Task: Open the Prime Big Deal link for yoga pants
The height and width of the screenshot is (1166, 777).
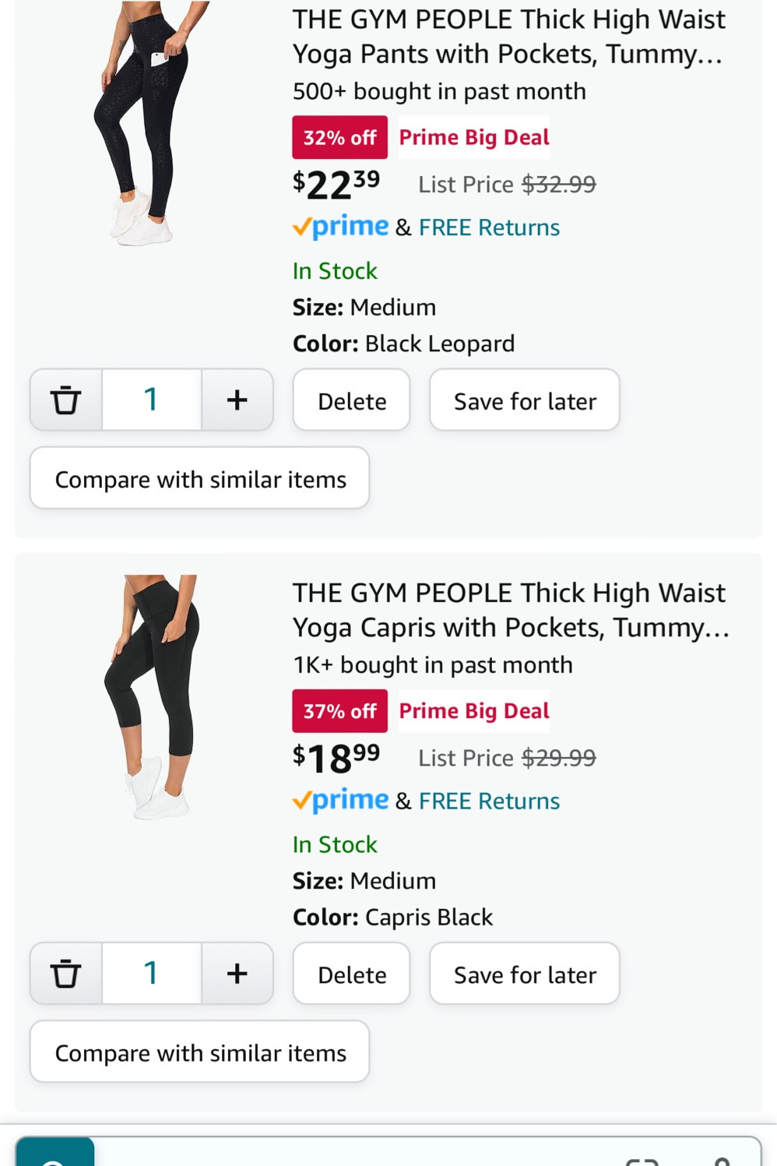Action: click(473, 136)
